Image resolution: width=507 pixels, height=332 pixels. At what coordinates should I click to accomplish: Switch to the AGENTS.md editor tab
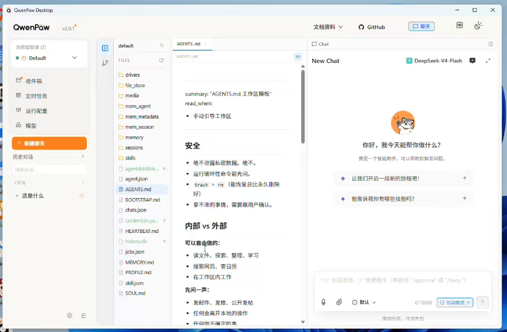(x=189, y=44)
